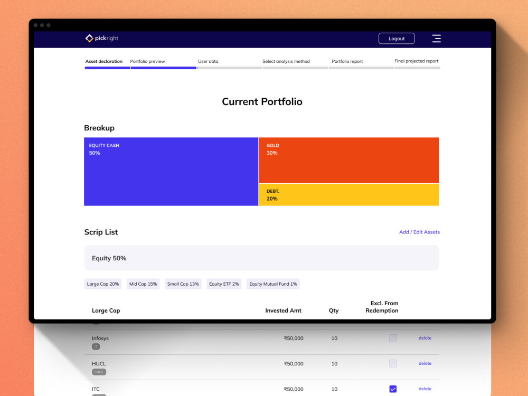This screenshot has height=396, width=528.
Task: Select the Large Cap 20% chip
Action: [103, 284]
